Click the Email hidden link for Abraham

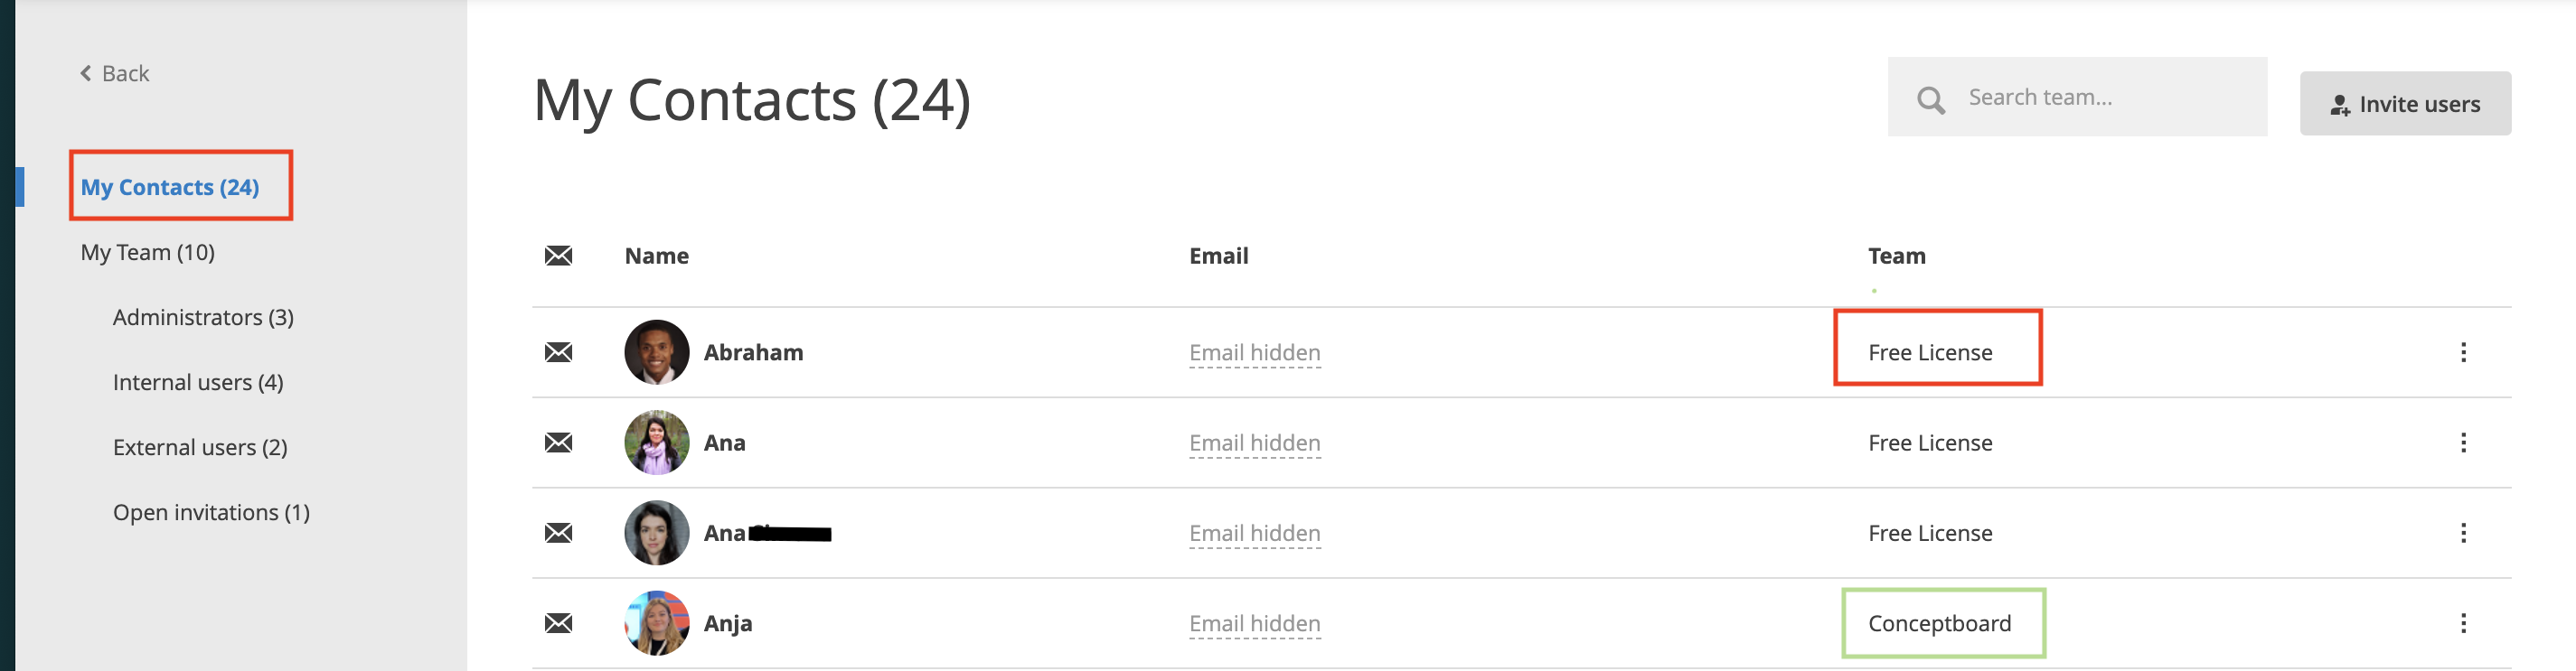1254,352
